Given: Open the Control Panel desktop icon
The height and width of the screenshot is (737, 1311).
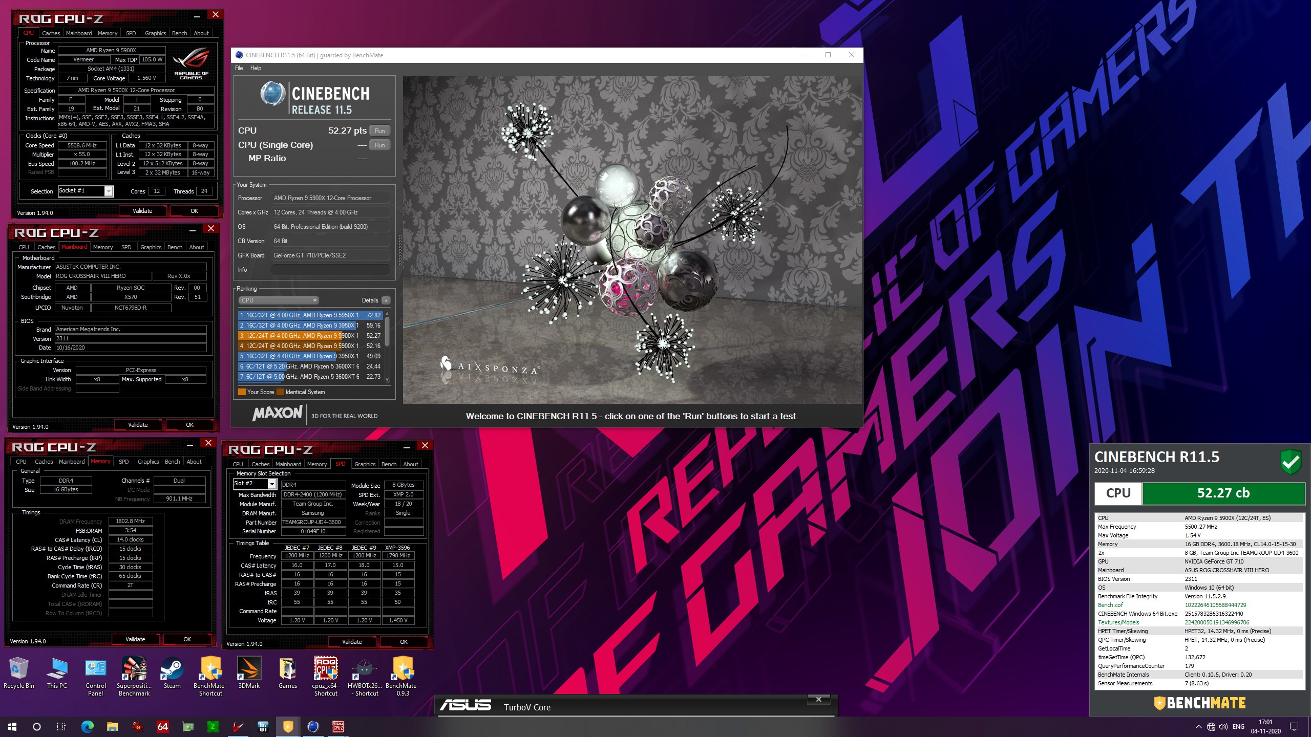Looking at the screenshot, I should point(96,677).
